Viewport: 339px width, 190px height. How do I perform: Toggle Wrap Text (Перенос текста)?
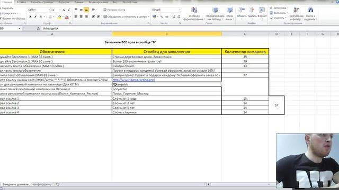click(114, 10)
